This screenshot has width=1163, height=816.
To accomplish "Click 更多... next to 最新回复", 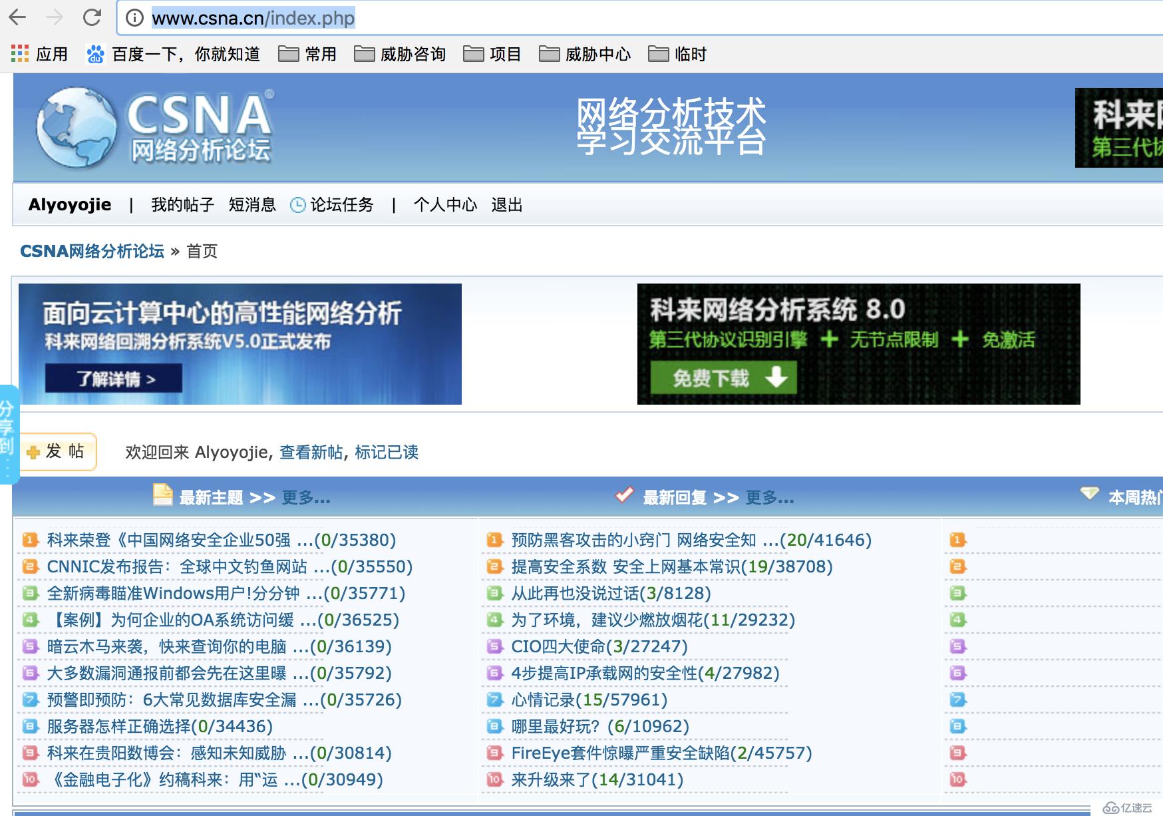I will (770, 498).
